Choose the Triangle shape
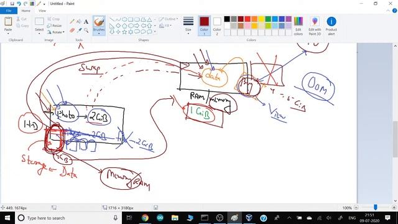Image resolution: width=398 pixels, height=224 pixels. (x=149, y=19)
